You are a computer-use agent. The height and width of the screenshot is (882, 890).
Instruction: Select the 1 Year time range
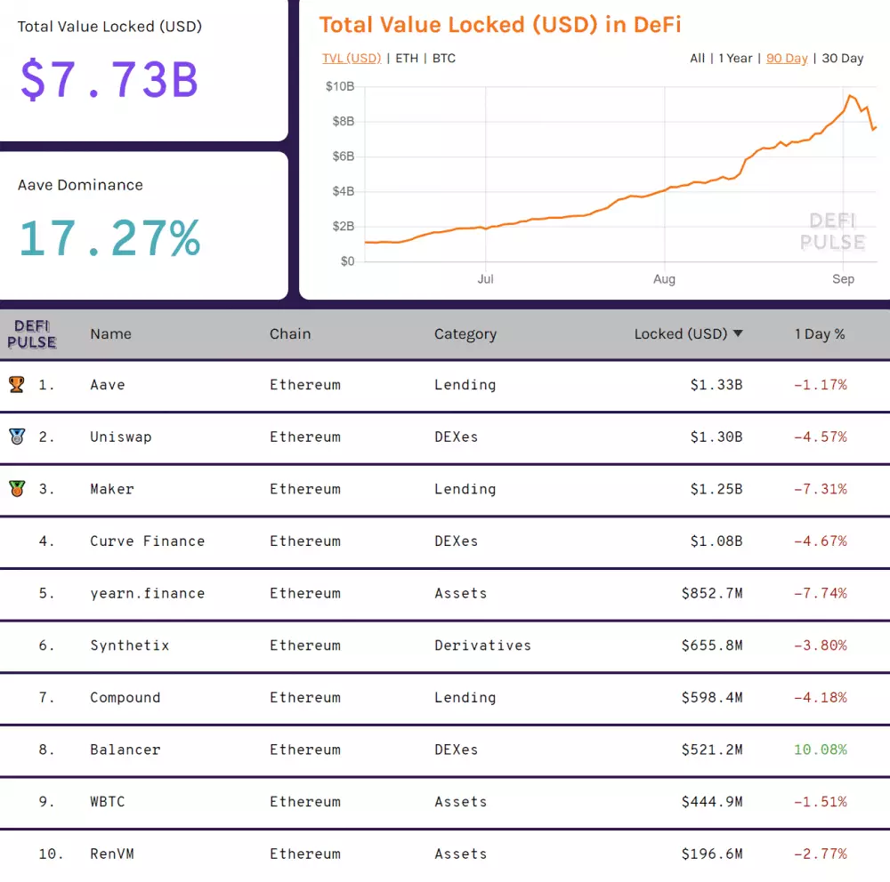click(x=735, y=59)
